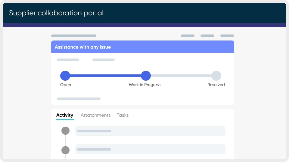This screenshot has width=289, height=162.
Task: Click the 'Open' status label
Action: tap(66, 85)
